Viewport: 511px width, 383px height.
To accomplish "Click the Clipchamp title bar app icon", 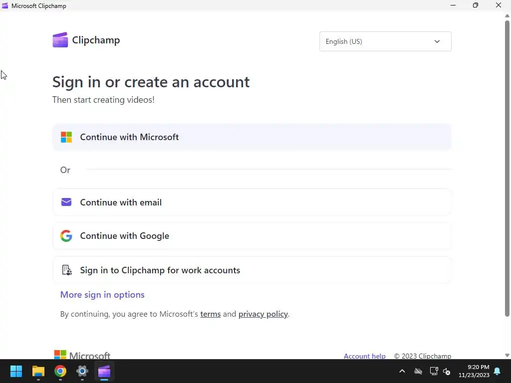I will 5,5.
